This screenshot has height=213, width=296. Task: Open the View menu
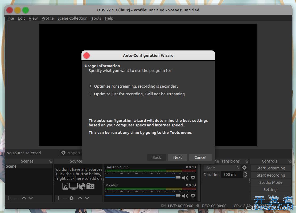click(x=33, y=18)
